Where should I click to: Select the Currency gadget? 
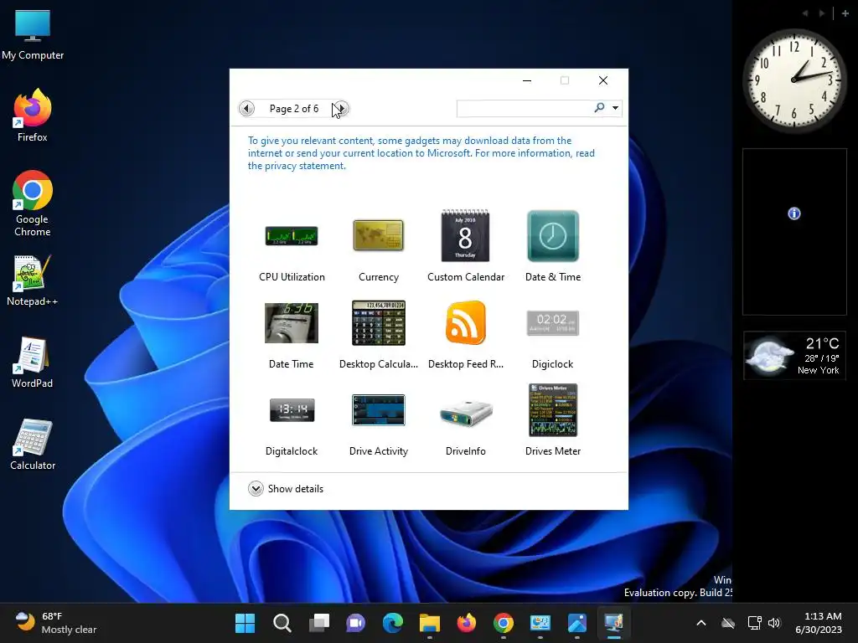379,247
